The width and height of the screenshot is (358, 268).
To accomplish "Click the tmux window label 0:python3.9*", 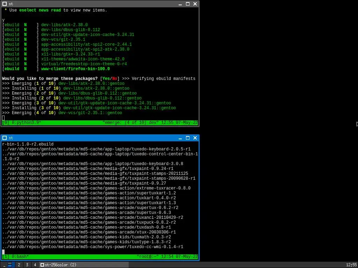I will pyautogui.click(x=27, y=122).
